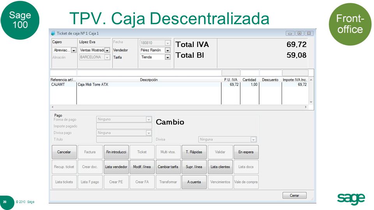Click the description entry field above table
This screenshot has height=210, width=374.
click(149, 73)
